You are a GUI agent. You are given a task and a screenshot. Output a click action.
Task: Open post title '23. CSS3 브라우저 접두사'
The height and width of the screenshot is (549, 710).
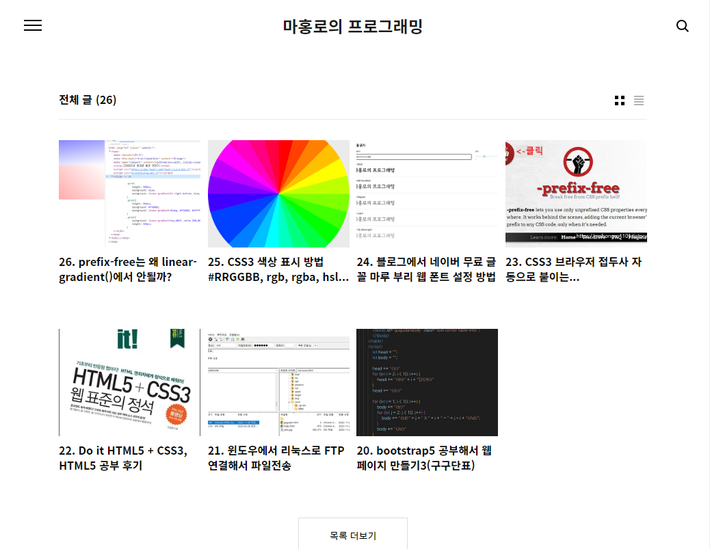574,269
